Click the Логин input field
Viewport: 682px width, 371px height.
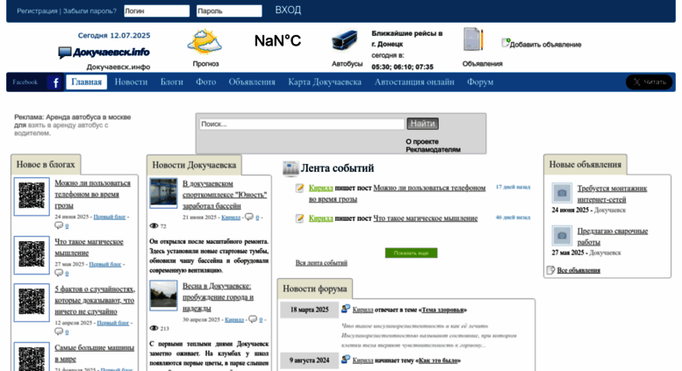[156, 11]
